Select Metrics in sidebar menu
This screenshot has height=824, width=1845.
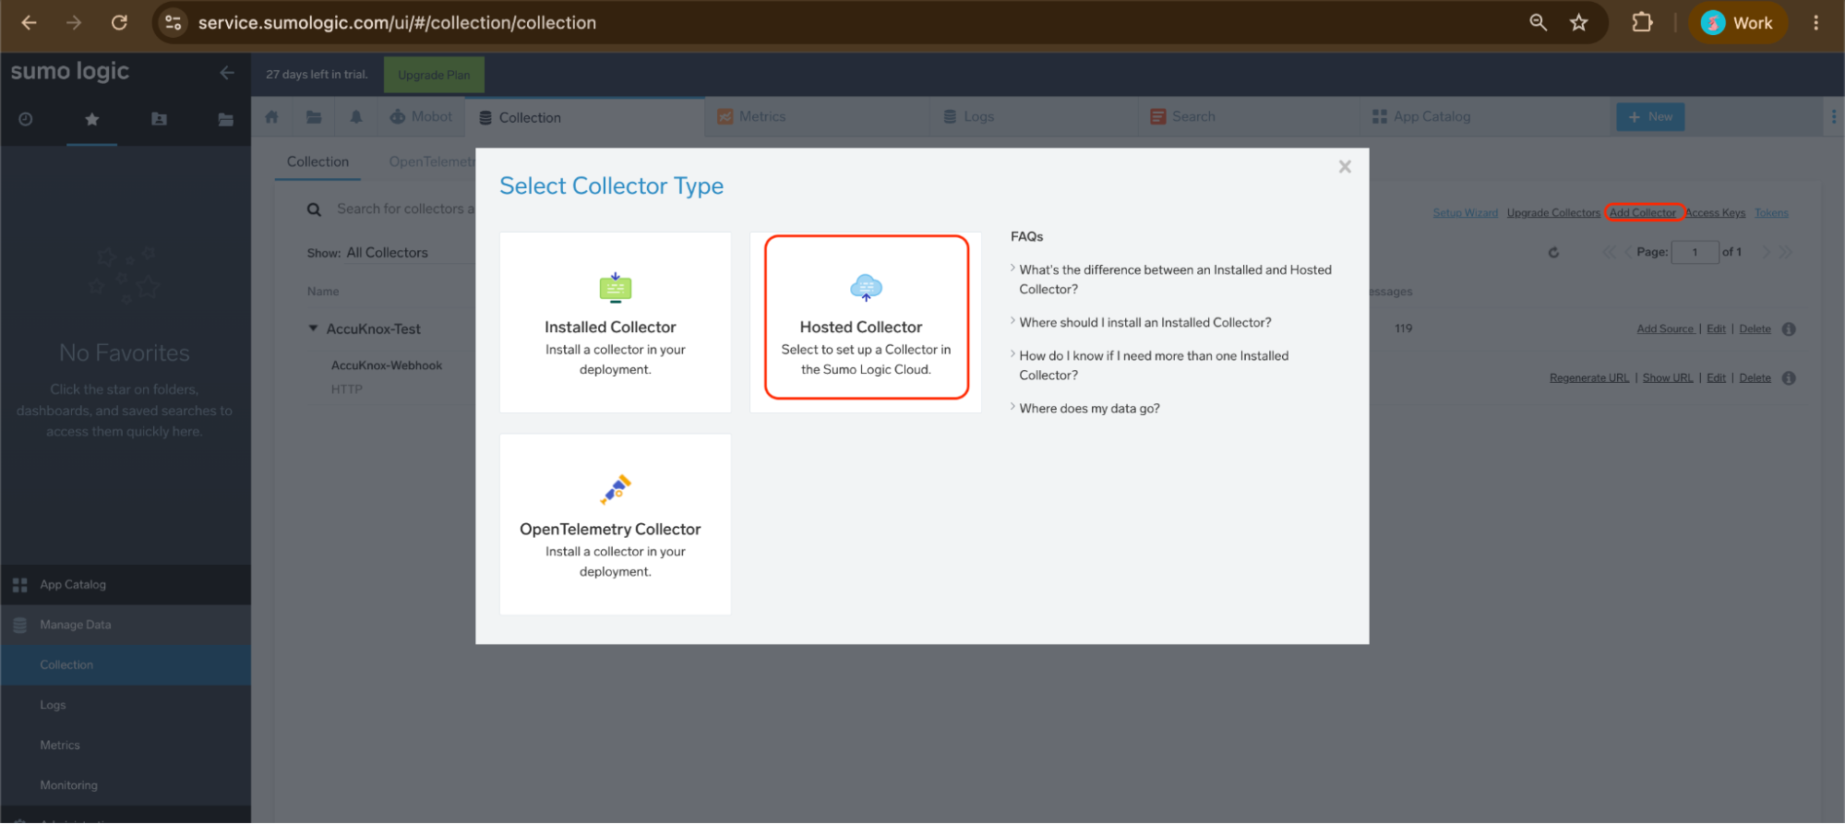tap(126, 746)
